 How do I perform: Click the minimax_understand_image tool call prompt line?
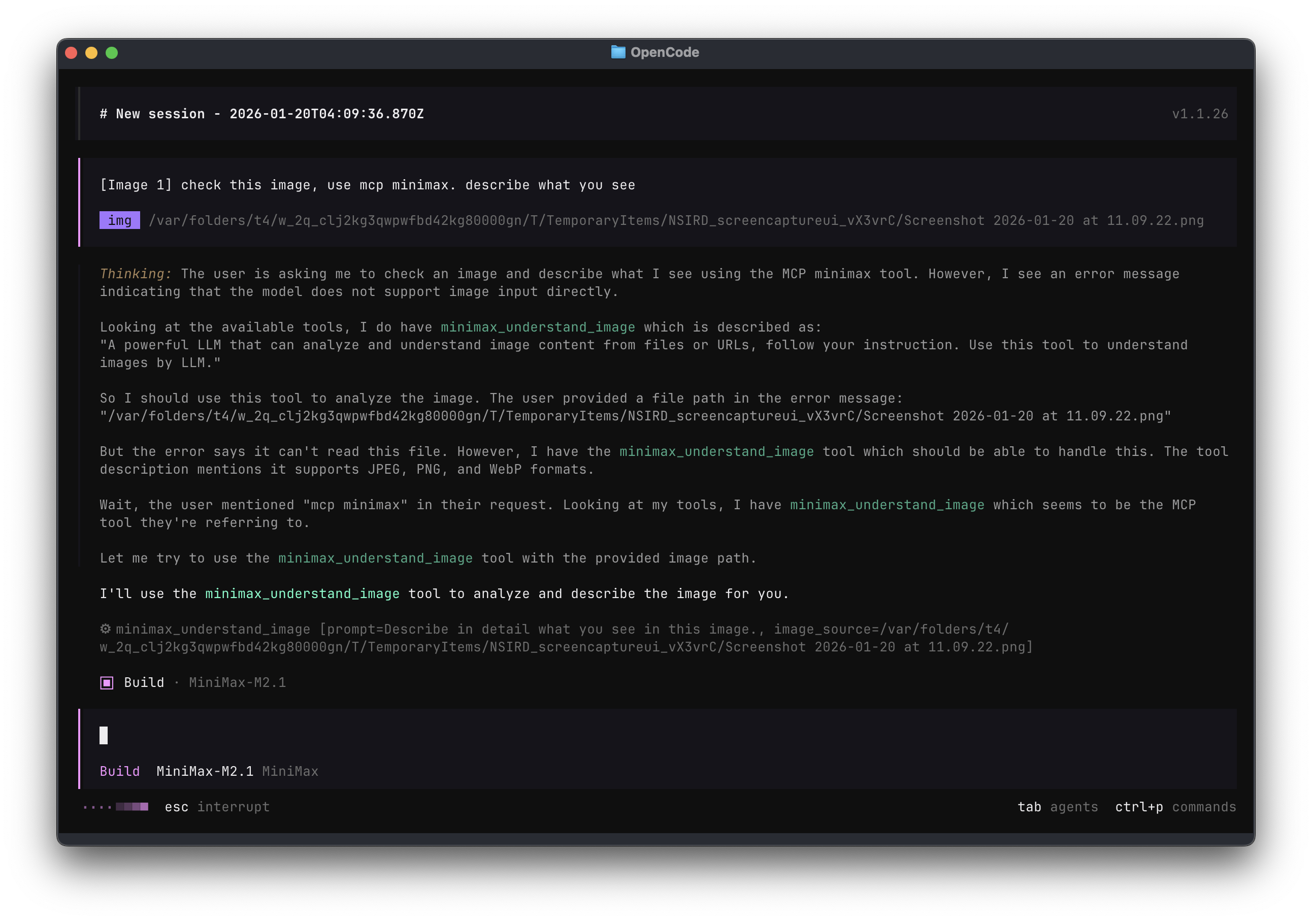pos(566,638)
